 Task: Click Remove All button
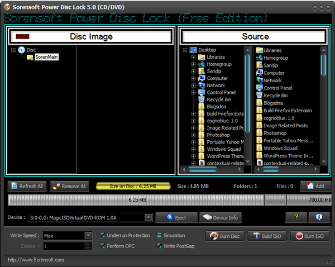click(69, 186)
